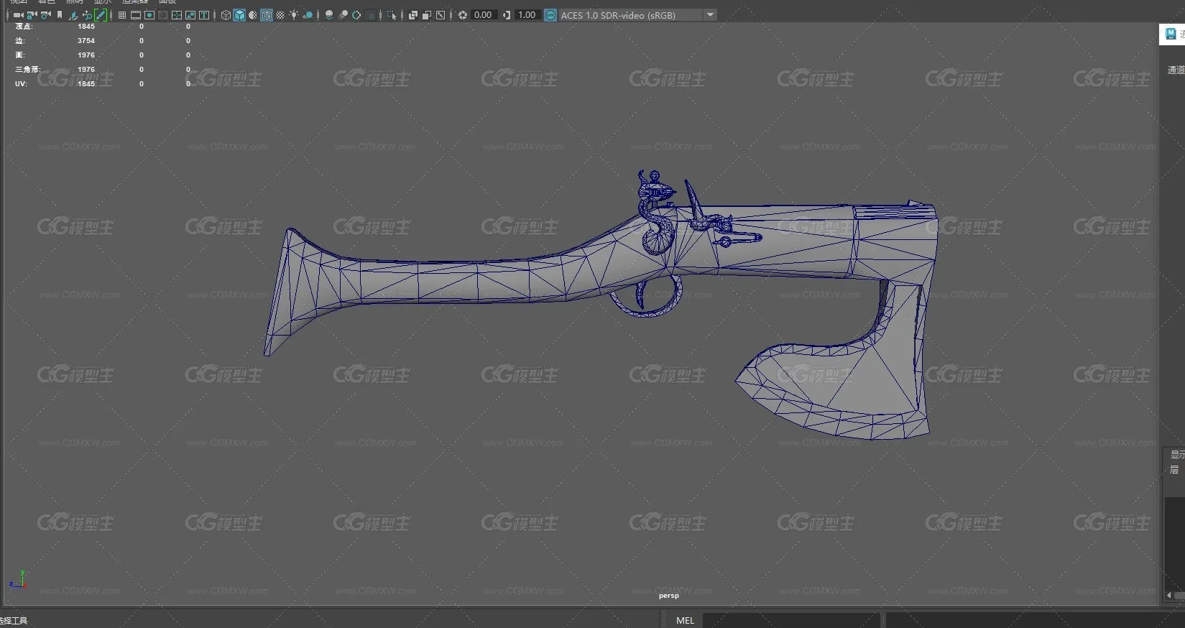Toggle X-ray display icon
1185x628 pixels.
(x=413, y=15)
